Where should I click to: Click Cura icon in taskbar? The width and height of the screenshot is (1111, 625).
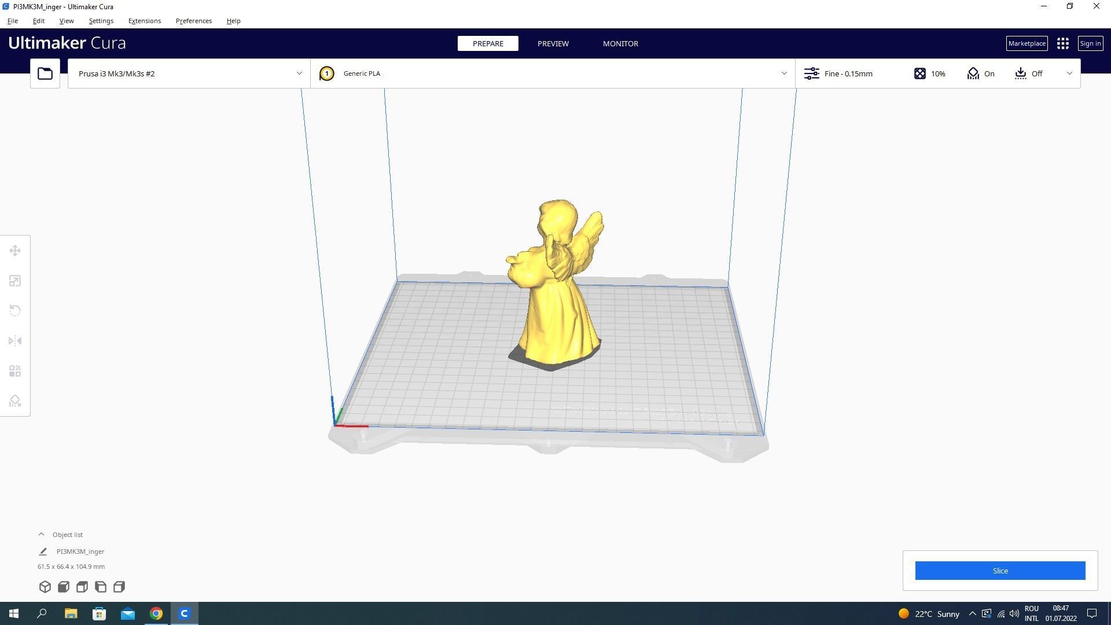(x=185, y=613)
